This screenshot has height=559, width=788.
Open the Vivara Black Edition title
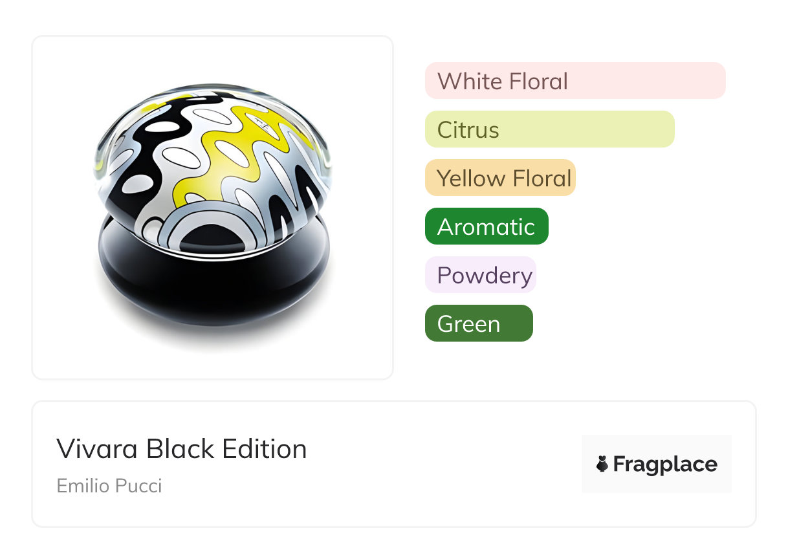point(181,449)
